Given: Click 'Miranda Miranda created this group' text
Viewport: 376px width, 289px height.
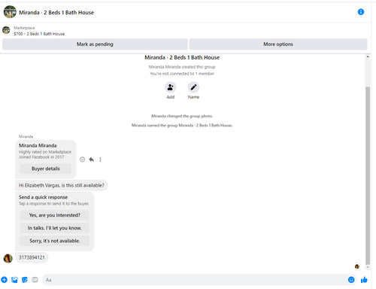Looking at the screenshot, I should 182,67.
